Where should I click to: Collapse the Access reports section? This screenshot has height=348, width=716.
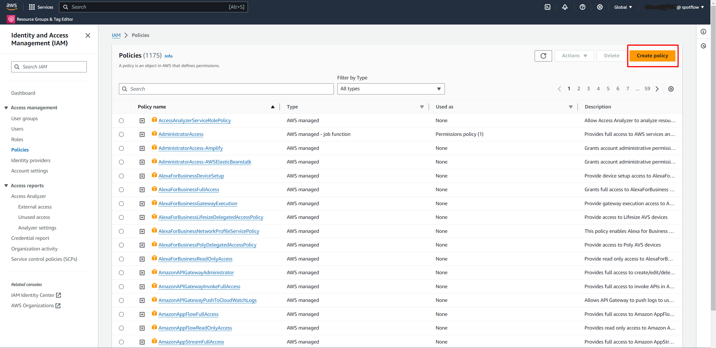[x=6, y=186]
